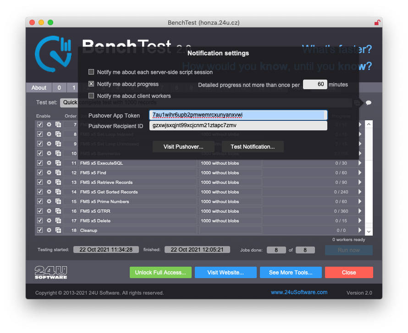Duplicate the FMS x5 GTRR job
The width and height of the screenshot is (408, 333).
(58, 211)
